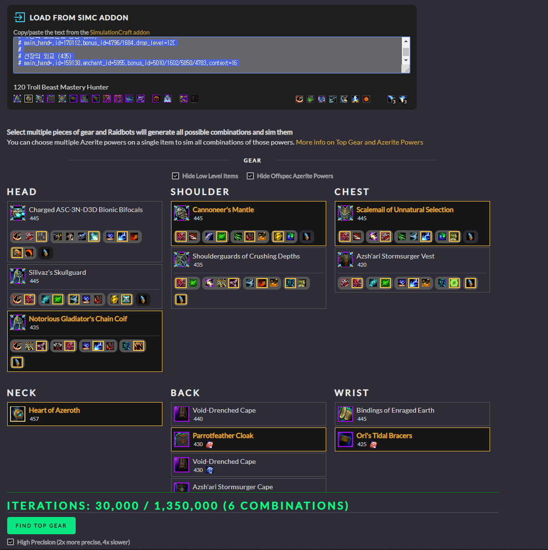Click the Scalemail of Unnatural Selection name text
The image size is (548, 550).
click(405, 209)
